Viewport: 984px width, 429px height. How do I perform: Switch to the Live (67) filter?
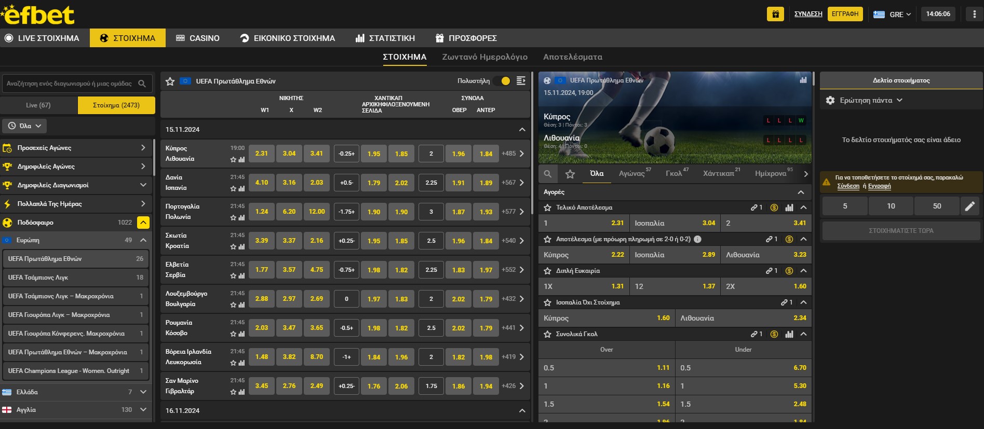coord(38,105)
